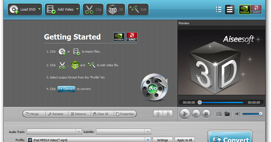Click the magic wand icon in step 2
The width and height of the screenshot is (271, 142).
[92, 65]
